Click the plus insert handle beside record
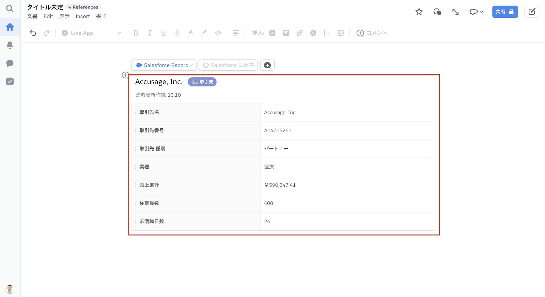Screen dimensions: 545x297 (x=125, y=75)
